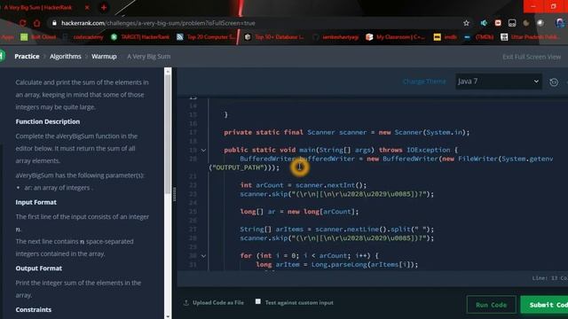Viewport: 568px width, 319px height.
Task: Click the panel splitter drag handle
Action: coord(174,194)
